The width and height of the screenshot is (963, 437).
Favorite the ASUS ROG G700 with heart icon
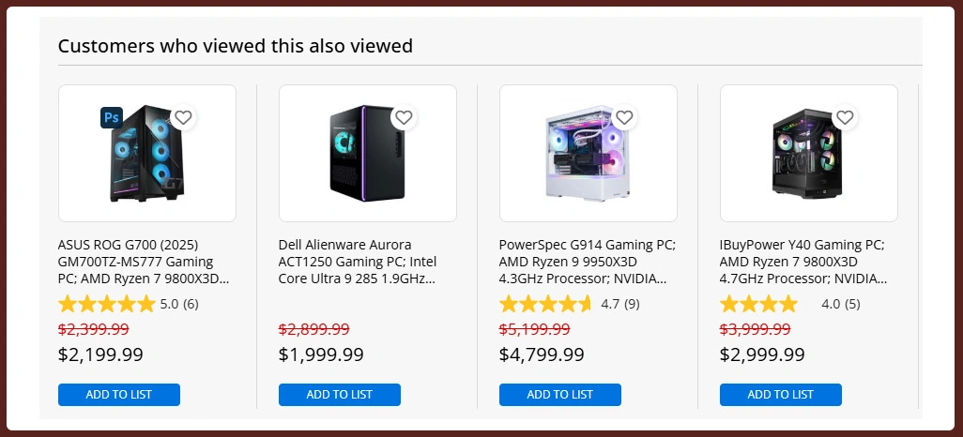pyautogui.click(x=184, y=117)
